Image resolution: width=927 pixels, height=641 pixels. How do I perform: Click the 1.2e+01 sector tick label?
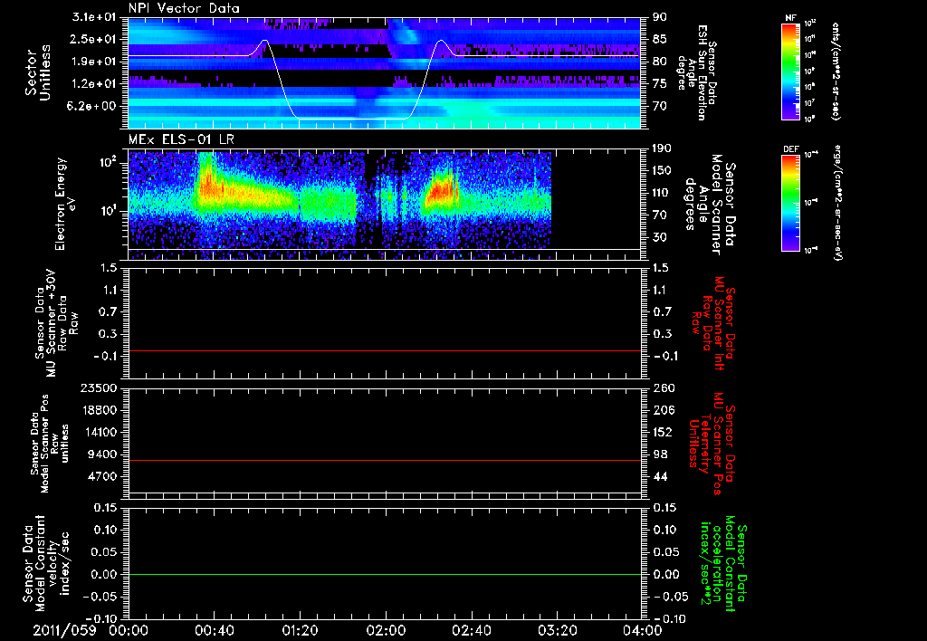click(95, 83)
